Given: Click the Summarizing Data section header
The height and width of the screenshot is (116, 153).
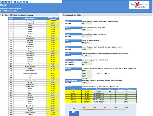Looking at the screenshot, I should (107, 15).
